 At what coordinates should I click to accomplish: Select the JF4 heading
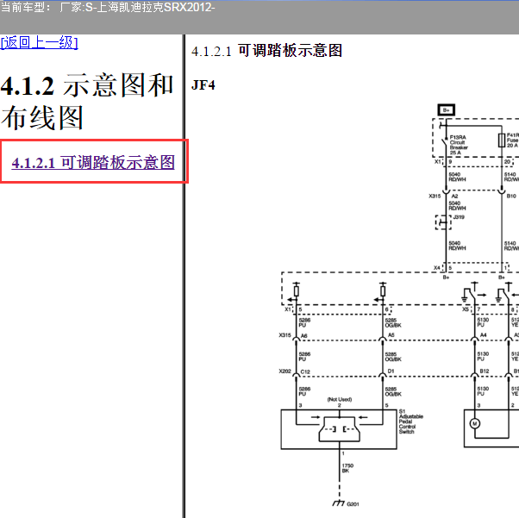tap(203, 85)
